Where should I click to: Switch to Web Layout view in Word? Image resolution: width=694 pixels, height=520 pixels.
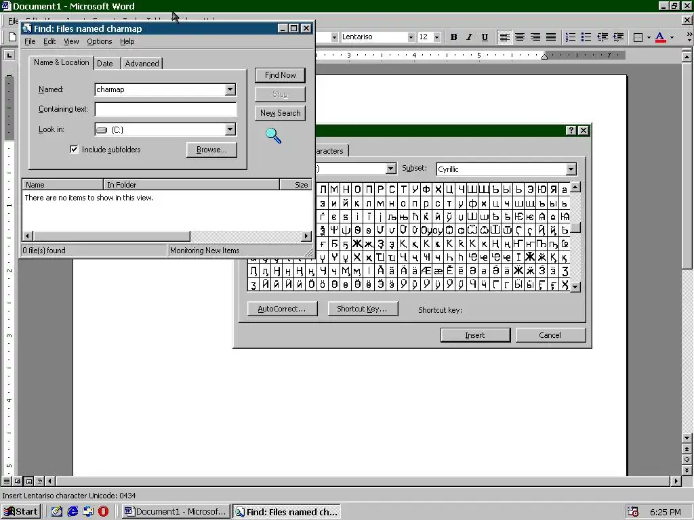(18, 481)
